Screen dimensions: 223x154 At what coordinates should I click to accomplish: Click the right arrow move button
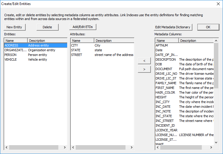144,69
